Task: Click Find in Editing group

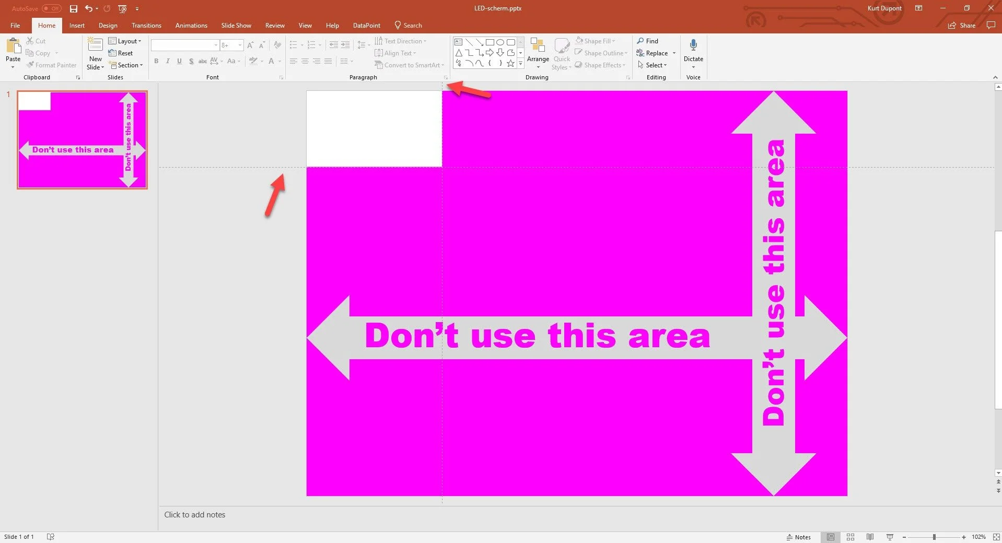Action: tap(648, 41)
